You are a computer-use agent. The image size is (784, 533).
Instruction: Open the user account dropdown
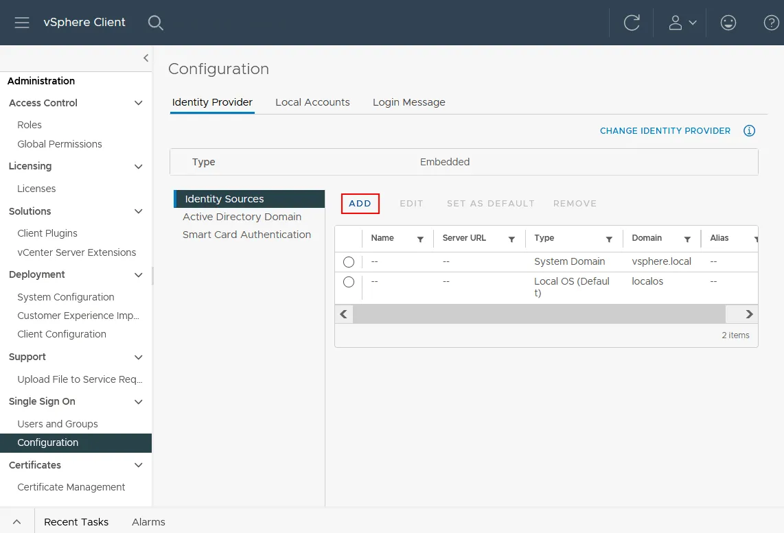682,23
